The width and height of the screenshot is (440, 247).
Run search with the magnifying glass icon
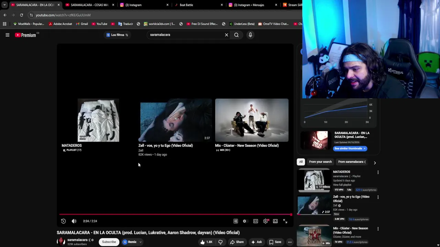coord(236,35)
